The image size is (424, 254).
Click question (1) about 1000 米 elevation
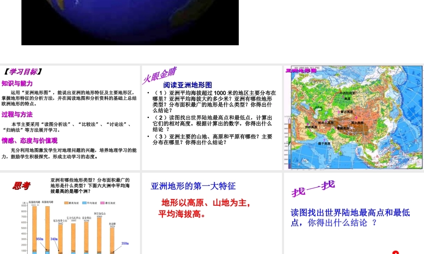(214, 102)
